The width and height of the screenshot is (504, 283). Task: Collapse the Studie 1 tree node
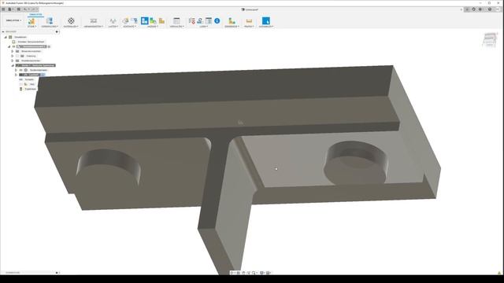coord(13,65)
